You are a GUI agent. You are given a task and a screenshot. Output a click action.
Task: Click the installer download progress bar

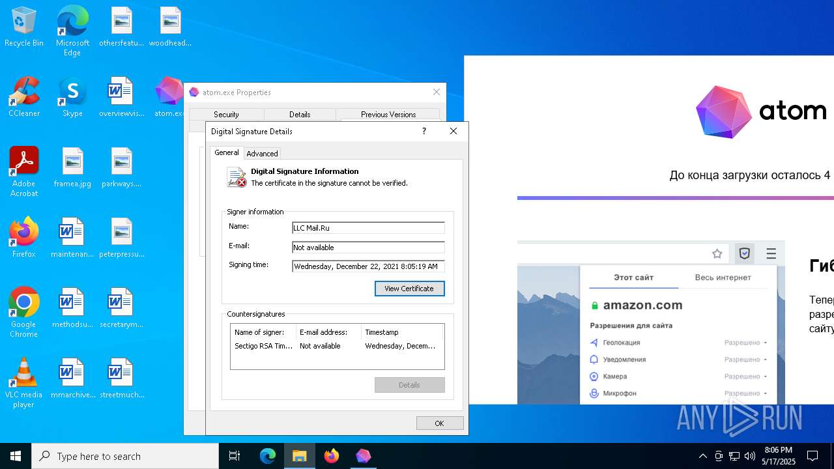click(x=676, y=198)
